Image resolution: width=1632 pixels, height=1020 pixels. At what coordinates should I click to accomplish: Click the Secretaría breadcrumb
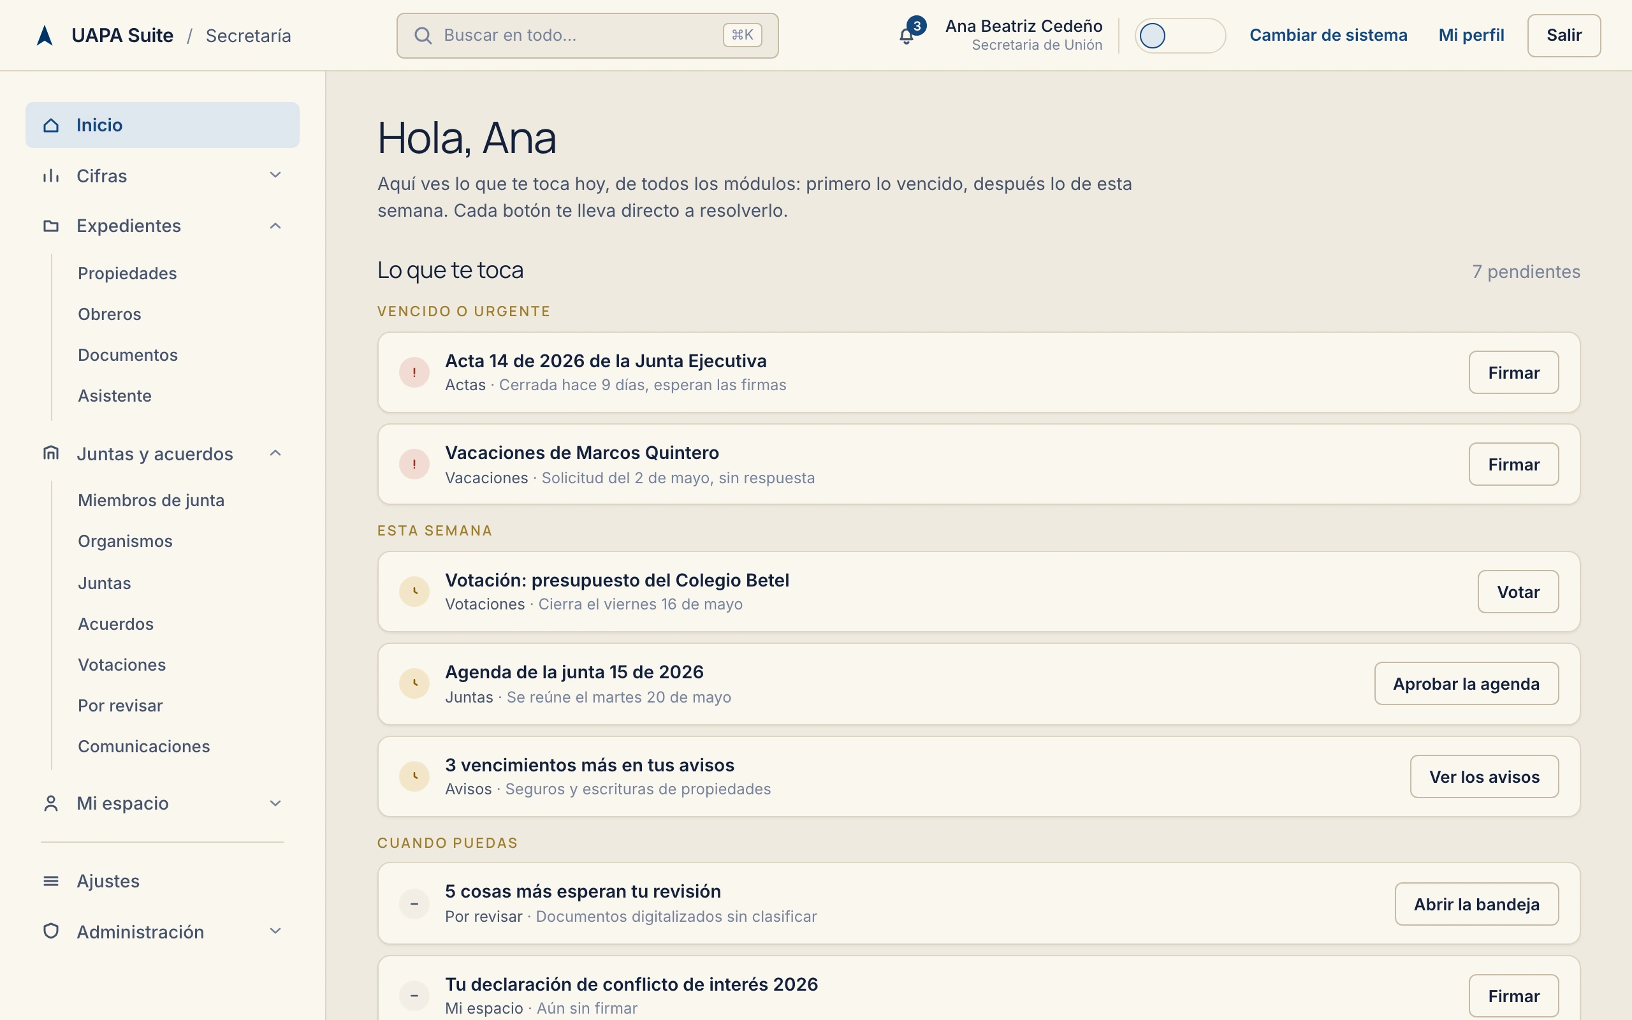[x=248, y=36]
